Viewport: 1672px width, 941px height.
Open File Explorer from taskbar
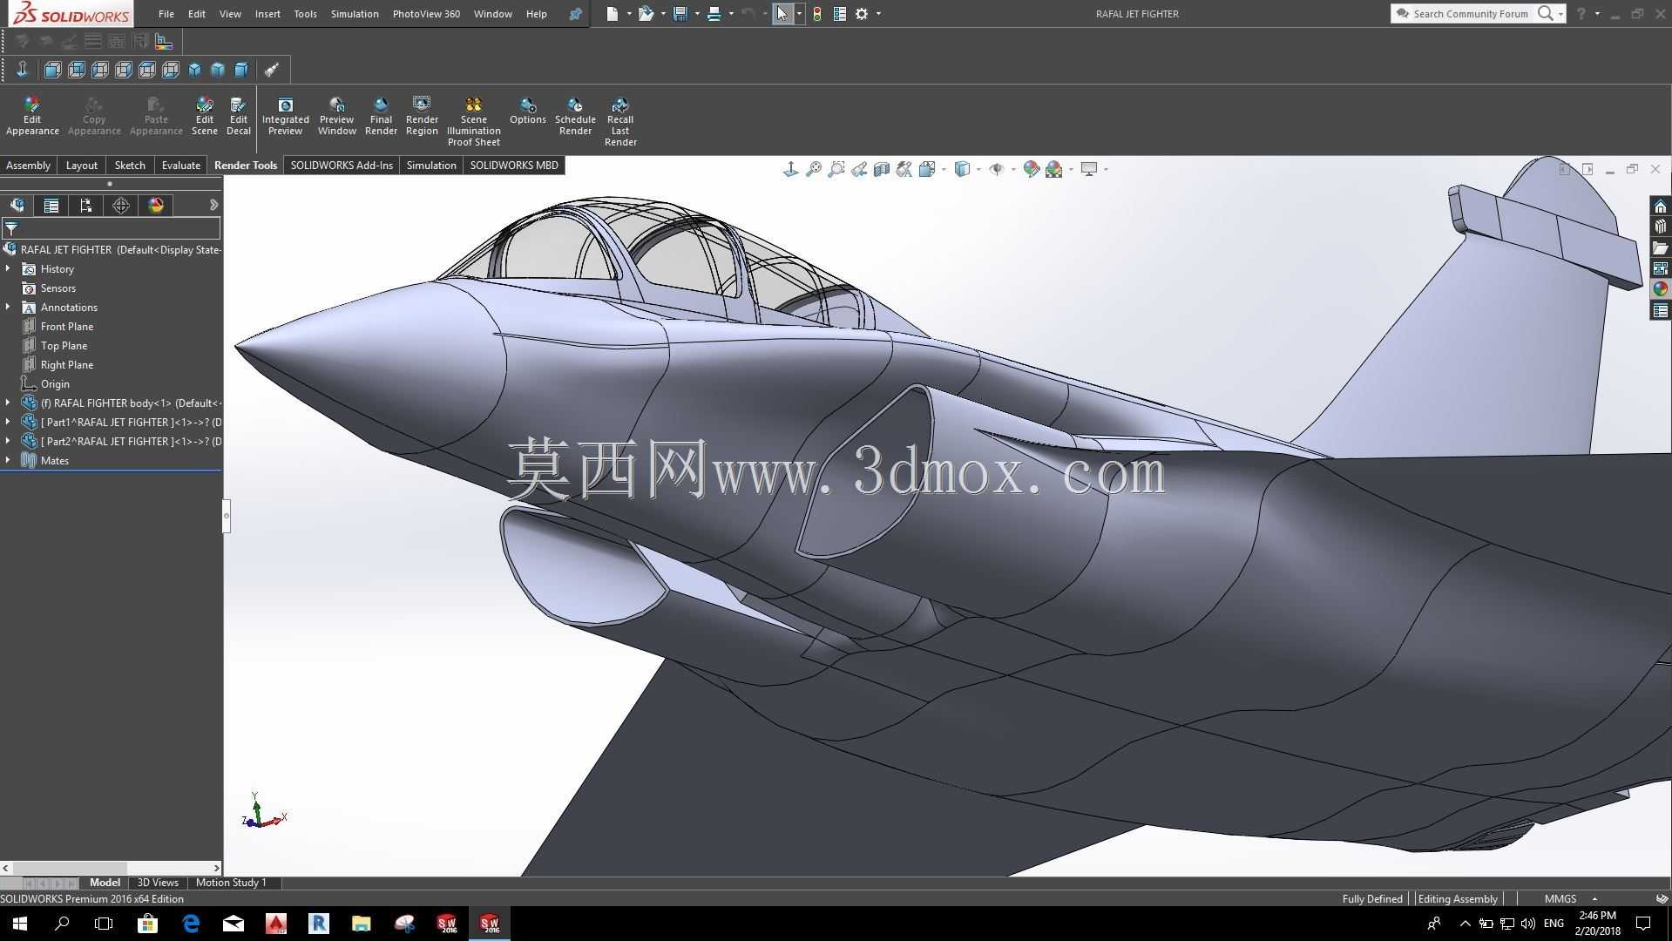[361, 924]
